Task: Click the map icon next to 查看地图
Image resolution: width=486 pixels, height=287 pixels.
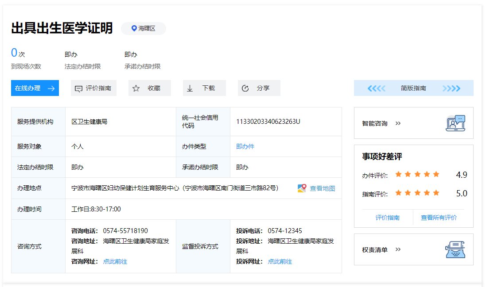Action: pyautogui.click(x=302, y=188)
